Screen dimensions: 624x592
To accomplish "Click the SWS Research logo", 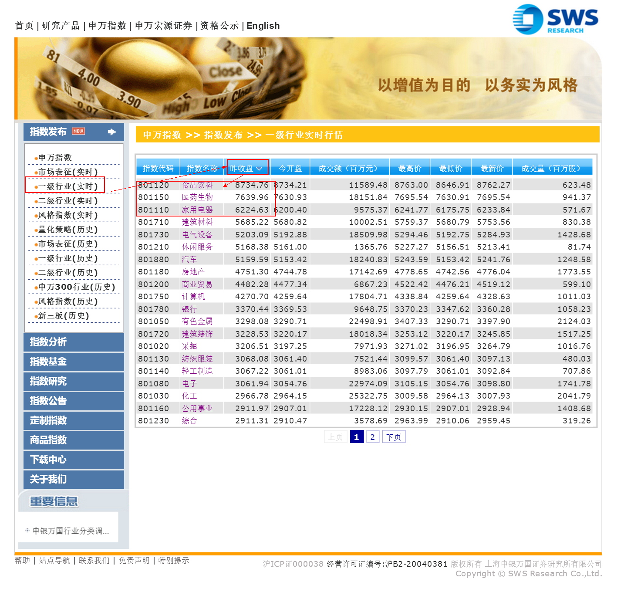I will 556,19.
